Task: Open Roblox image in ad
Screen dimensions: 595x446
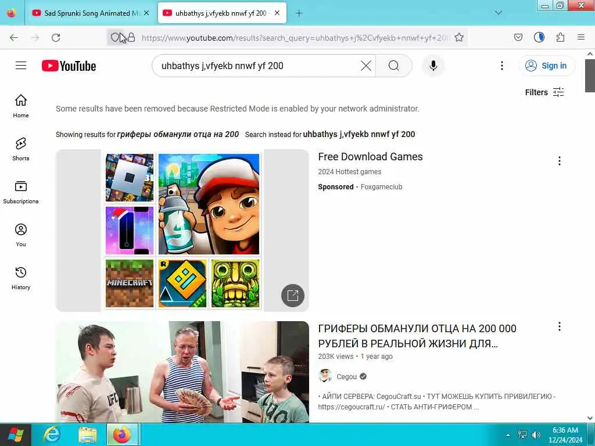Action: 130,178
